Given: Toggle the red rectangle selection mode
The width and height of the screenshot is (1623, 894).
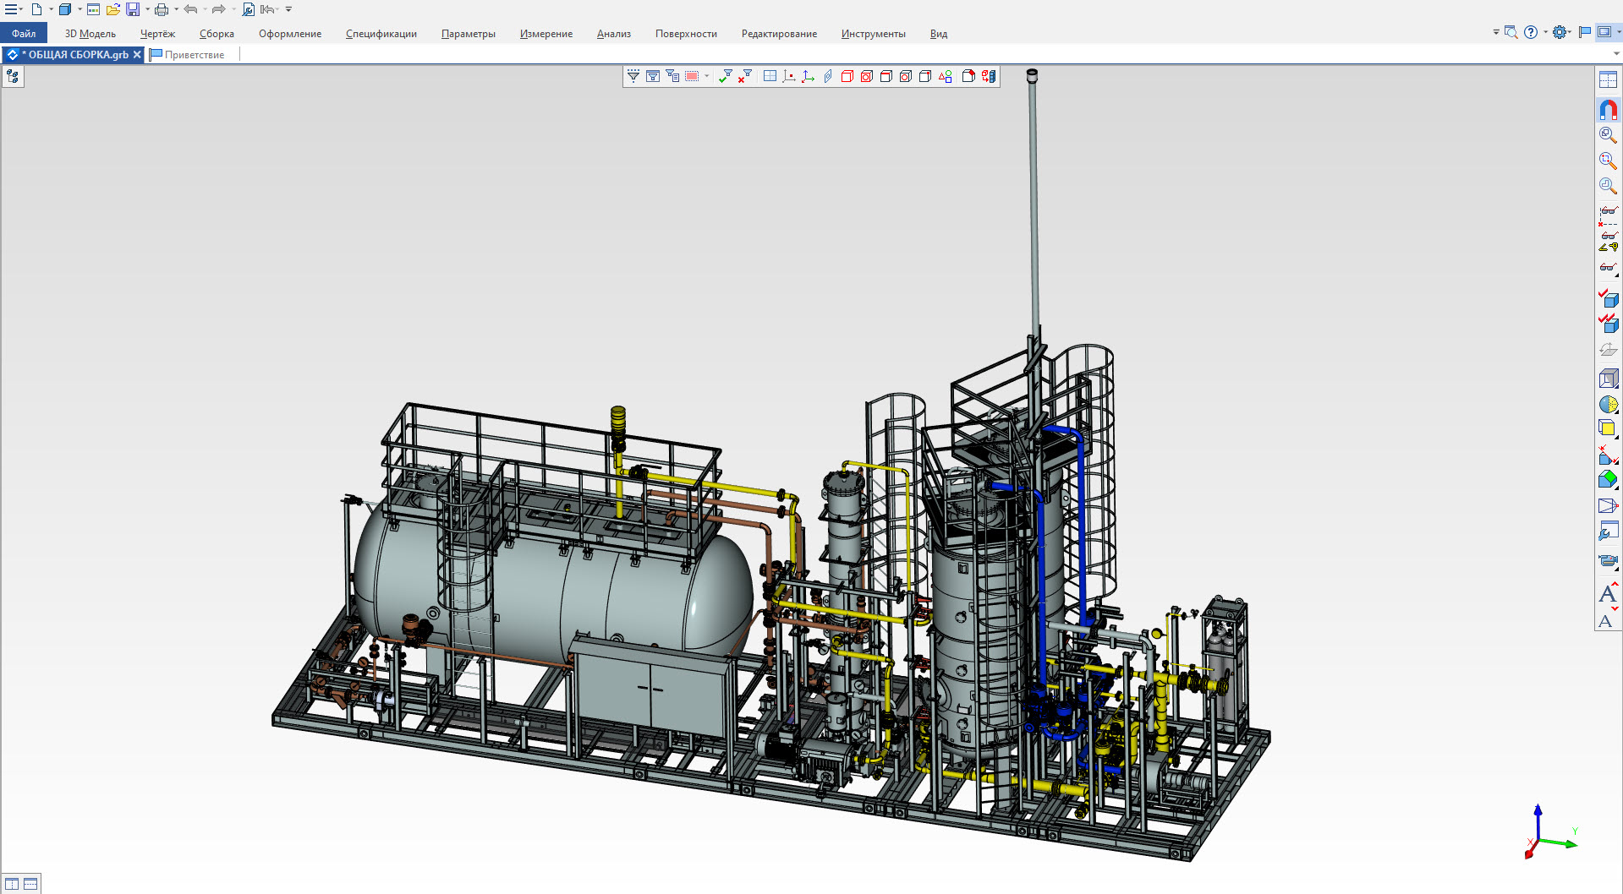Looking at the screenshot, I should [692, 76].
